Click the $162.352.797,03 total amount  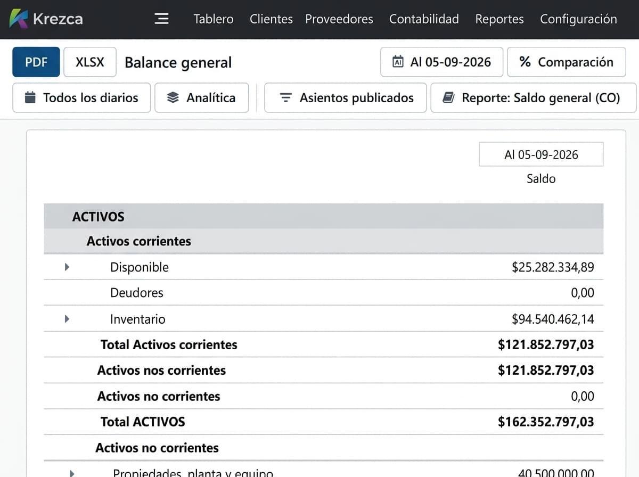click(x=546, y=422)
